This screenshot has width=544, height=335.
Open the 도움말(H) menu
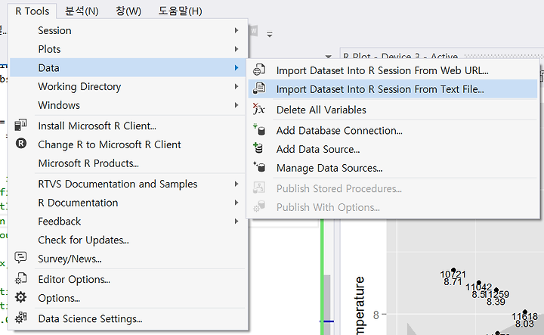pyautogui.click(x=180, y=11)
